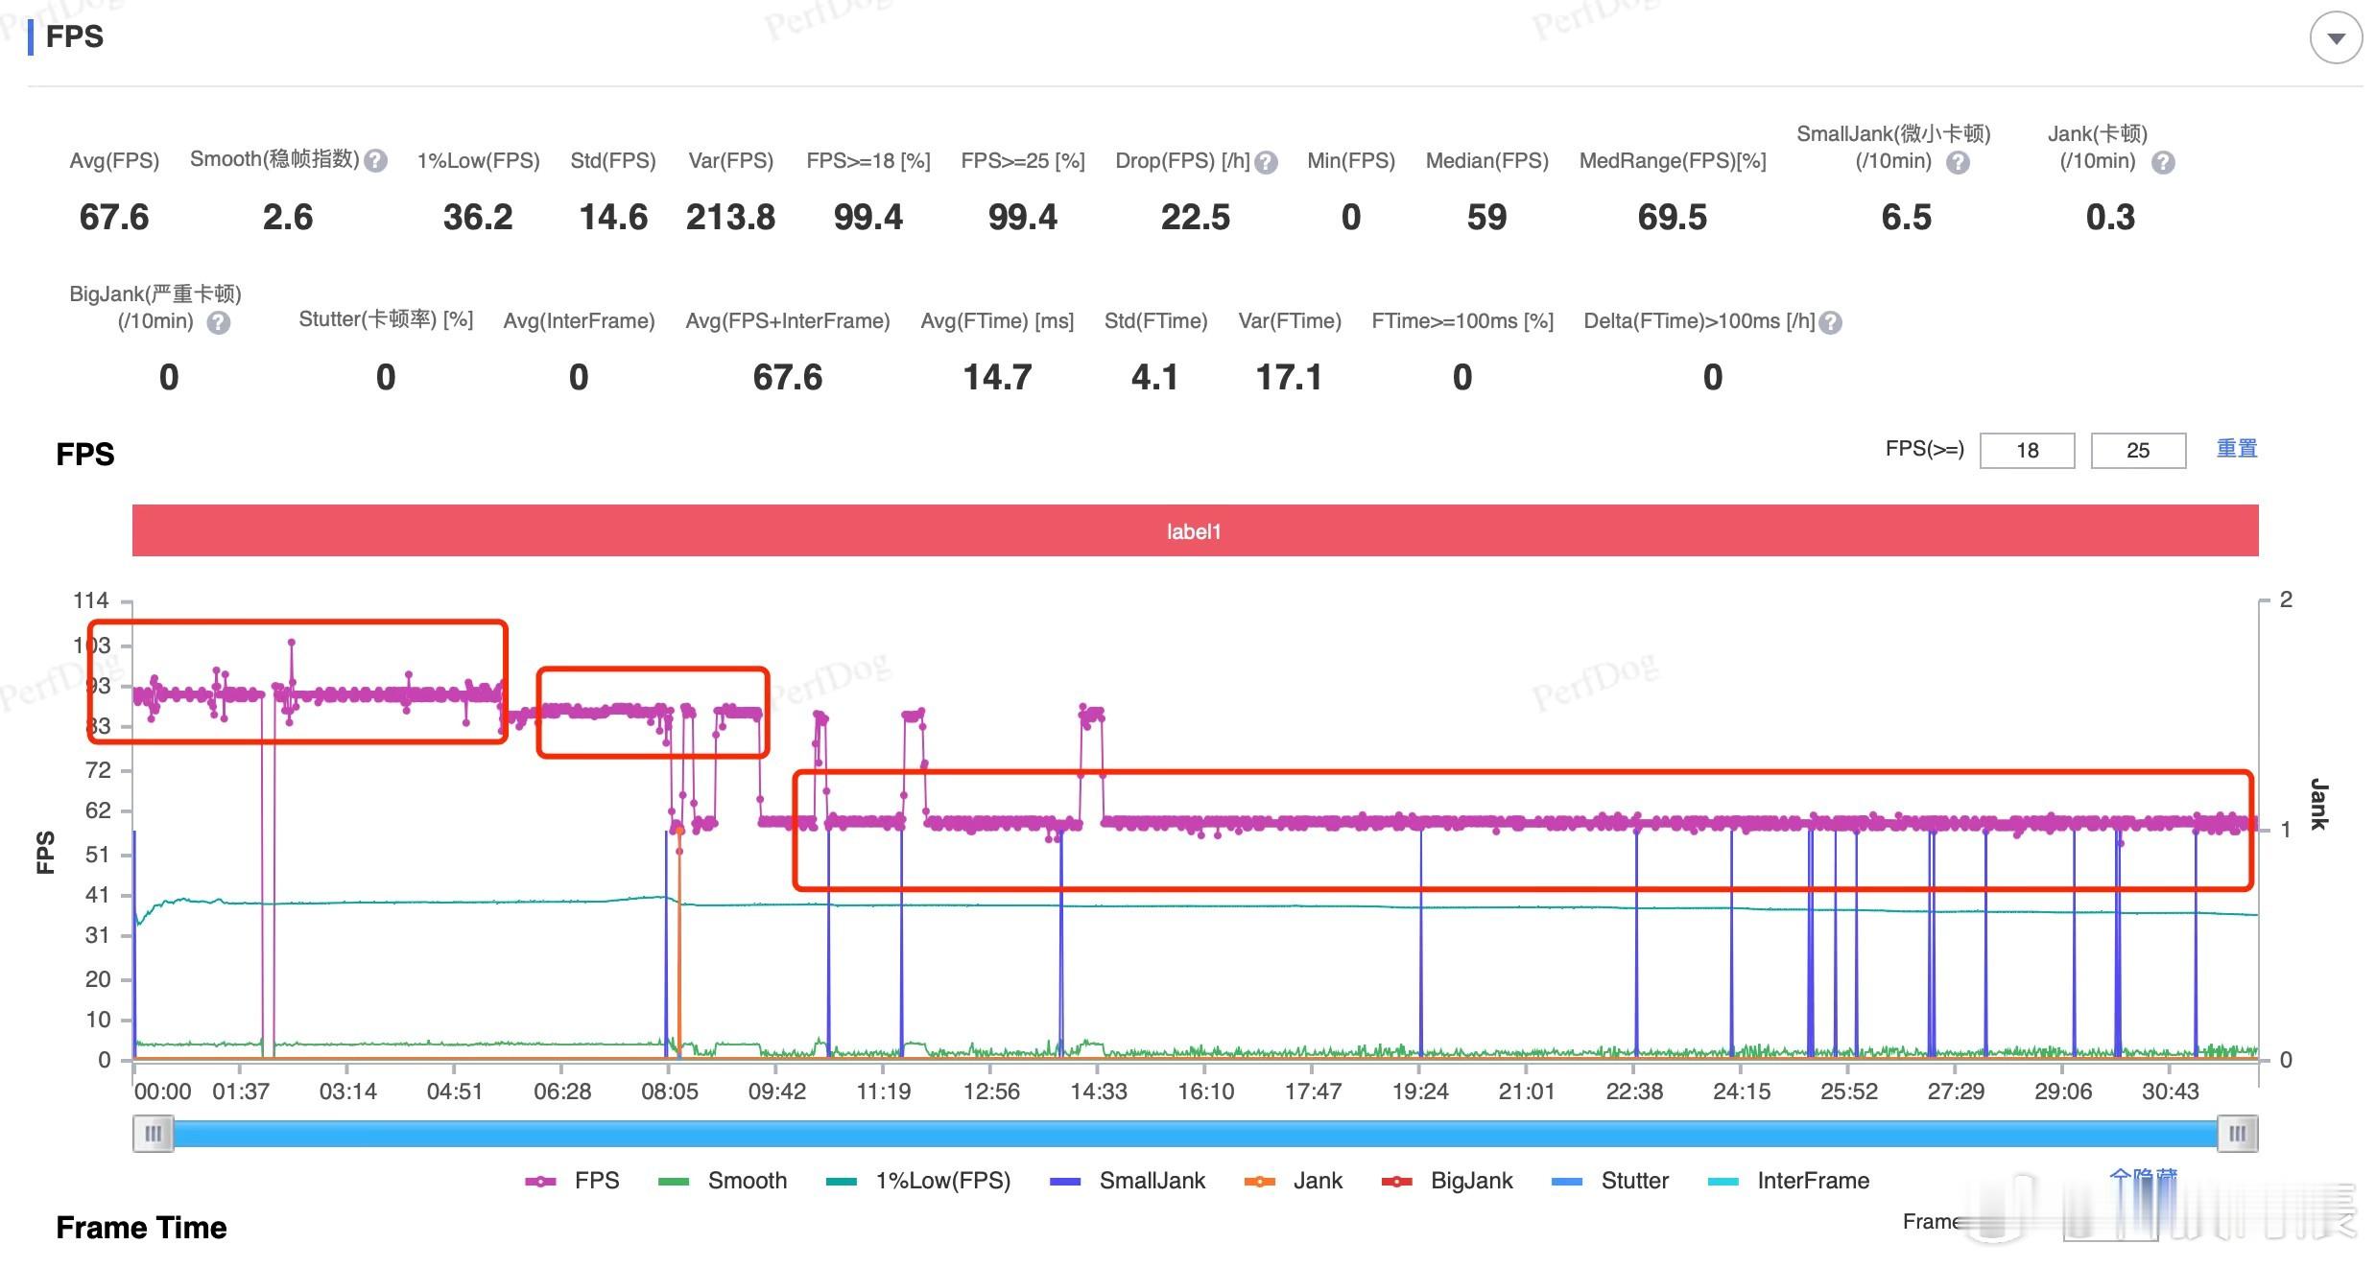Image resolution: width=2376 pixels, height=1268 pixels.
Task: Open the SmallJank help question mark
Action: 1958,162
